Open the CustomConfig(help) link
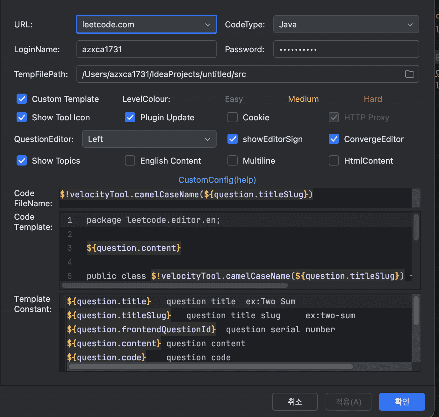The image size is (439, 417). pyautogui.click(x=217, y=180)
